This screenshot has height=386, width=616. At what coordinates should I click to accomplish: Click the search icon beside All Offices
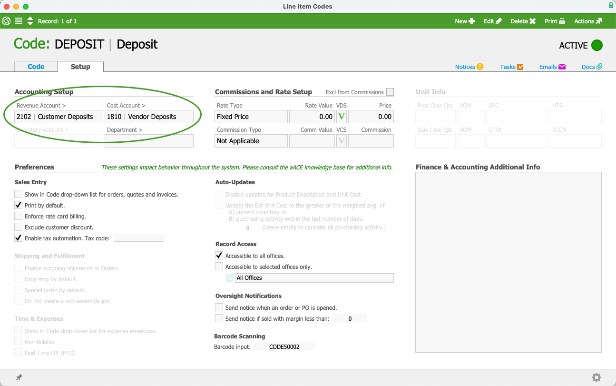(229, 278)
